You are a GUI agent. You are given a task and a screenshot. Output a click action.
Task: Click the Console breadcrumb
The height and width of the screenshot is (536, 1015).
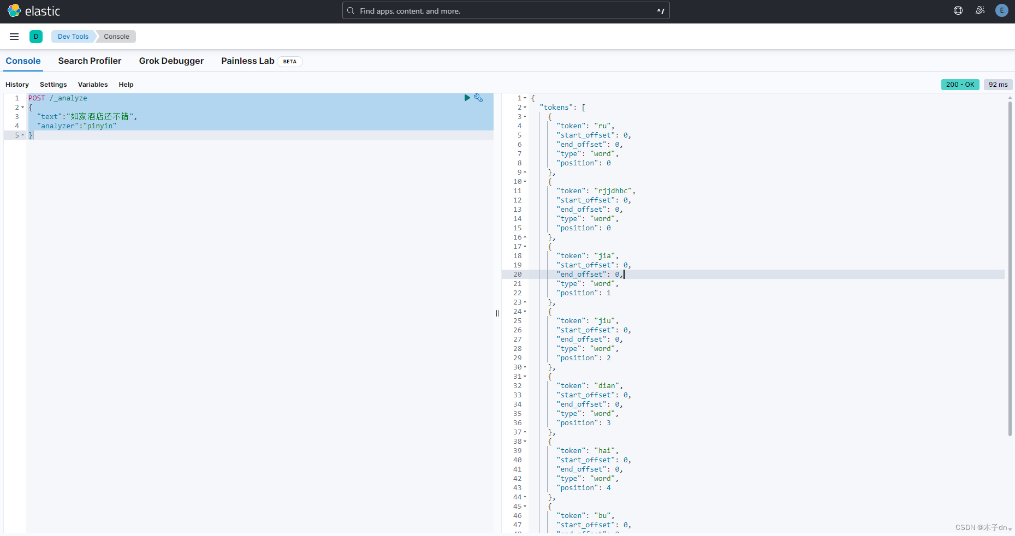tap(116, 37)
